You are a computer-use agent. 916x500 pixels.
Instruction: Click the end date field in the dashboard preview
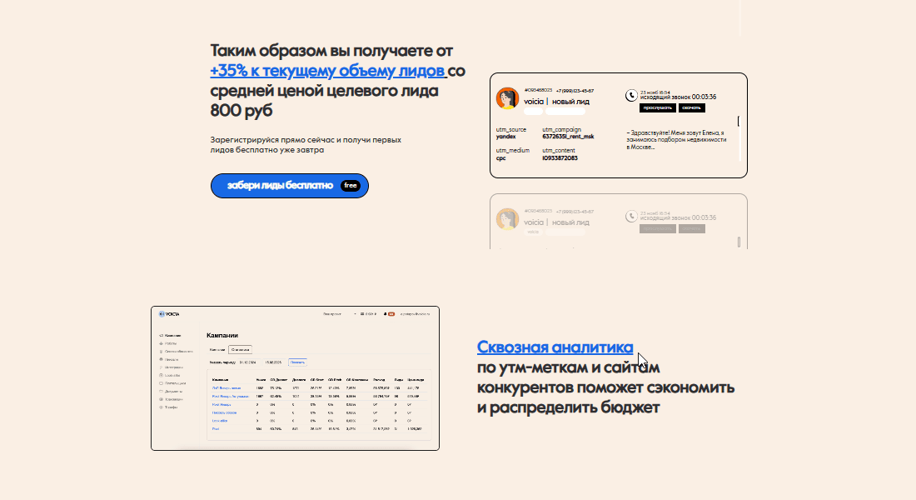(274, 362)
